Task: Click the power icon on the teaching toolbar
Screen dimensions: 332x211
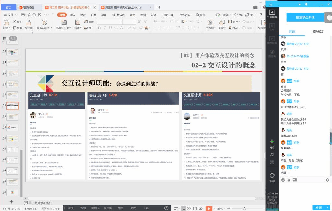Action: pyautogui.click(x=166, y=208)
